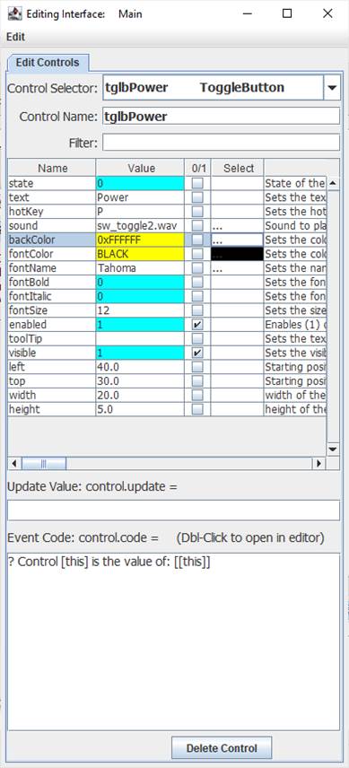Toggle the text row checkbox
This screenshot has height=768, width=349.
(x=197, y=198)
